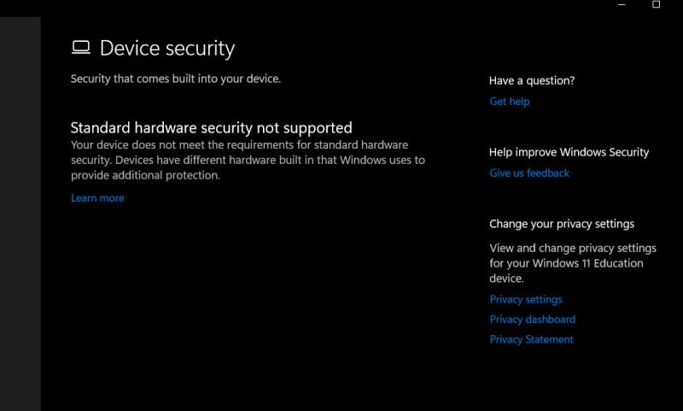Click the 'Have a question?' heading
Image resolution: width=683 pixels, height=411 pixels.
pyautogui.click(x=532, y=80)
